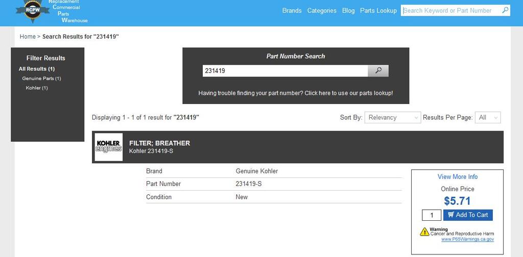Open the FILTER; BREATHER product title

tap(159, 143)
